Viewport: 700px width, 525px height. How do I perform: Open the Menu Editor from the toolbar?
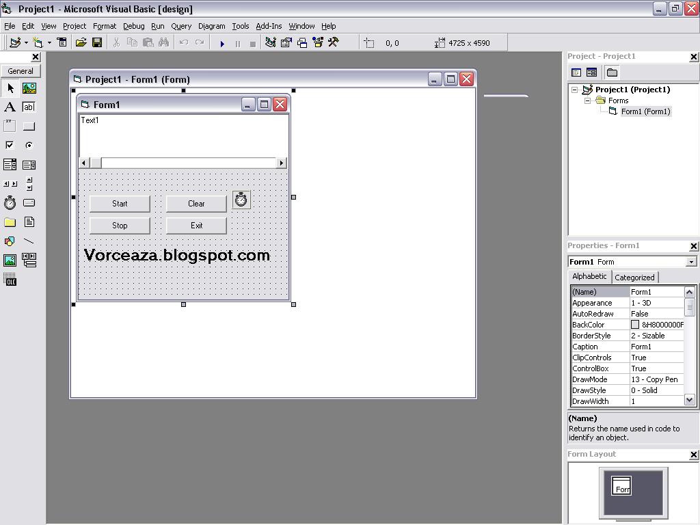(62, 42)
